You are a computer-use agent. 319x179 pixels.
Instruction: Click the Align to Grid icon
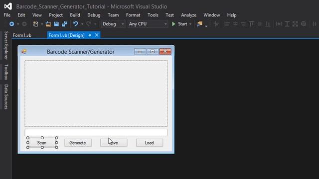[216, 24]
